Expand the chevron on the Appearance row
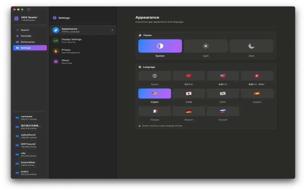306x191 pixels. (x=112, y=30)
